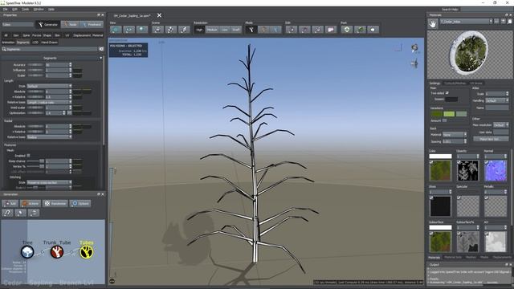514x289 pixels.
Task: Select the Opacity map texture thumbnail
Action: click(x=467, y=170)
